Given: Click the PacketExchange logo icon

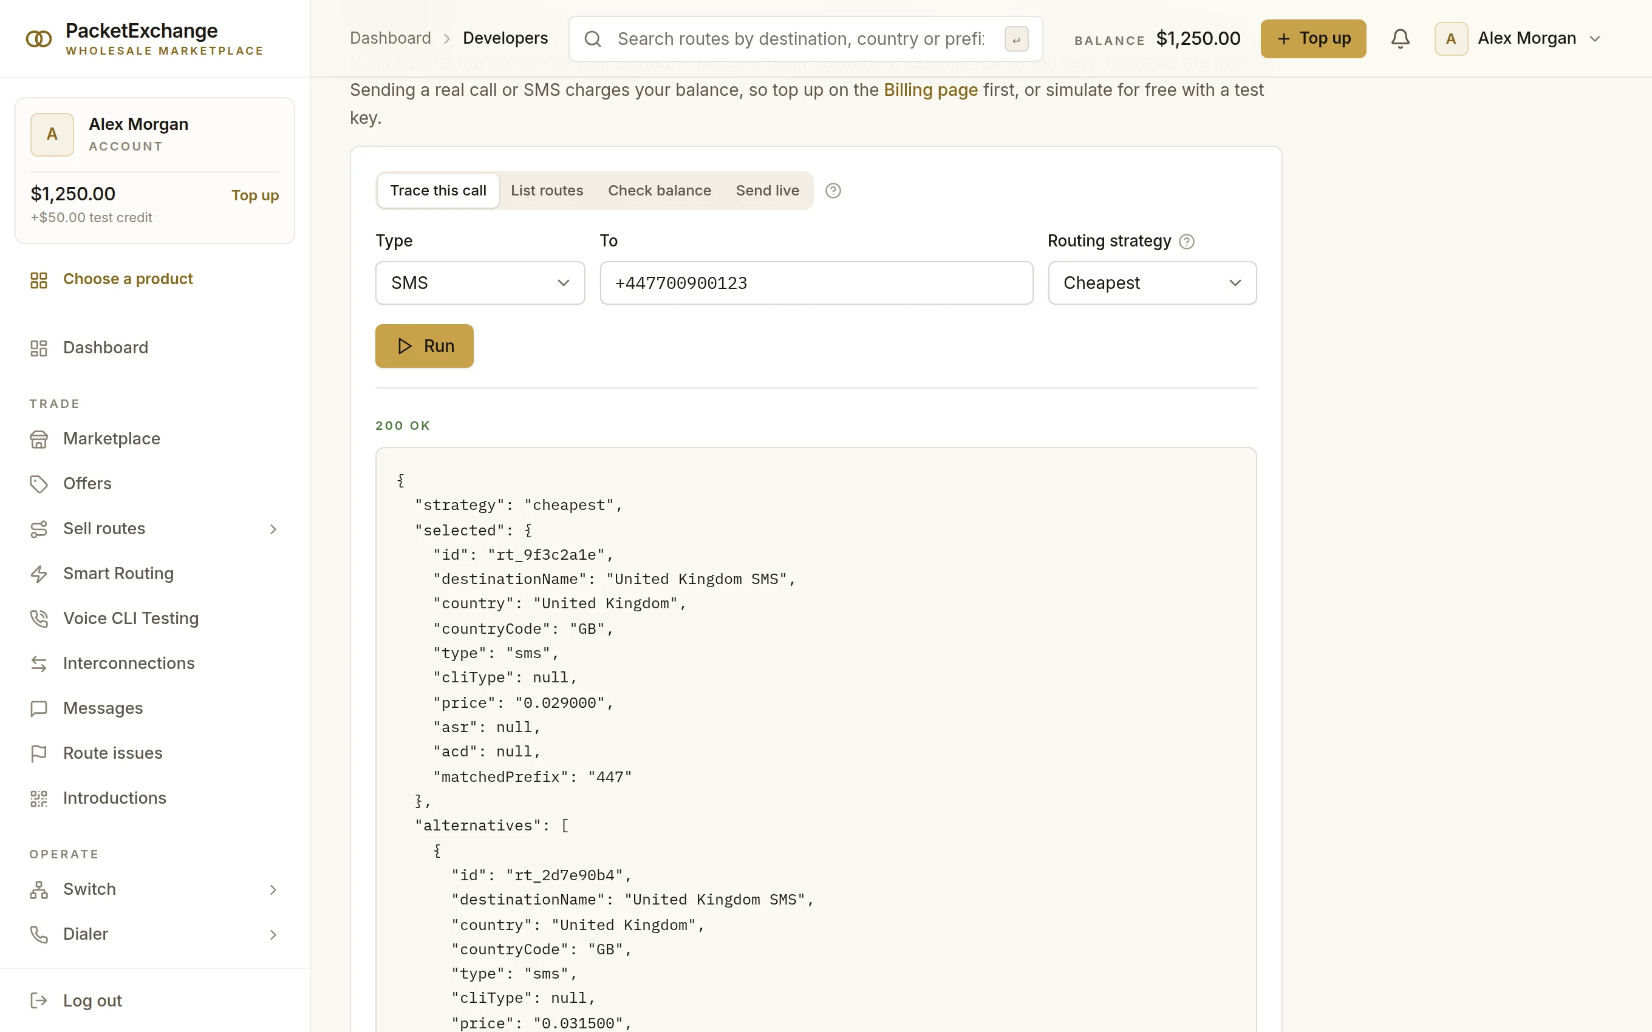Looking at the screenshot, I should [x=39, y=39].
